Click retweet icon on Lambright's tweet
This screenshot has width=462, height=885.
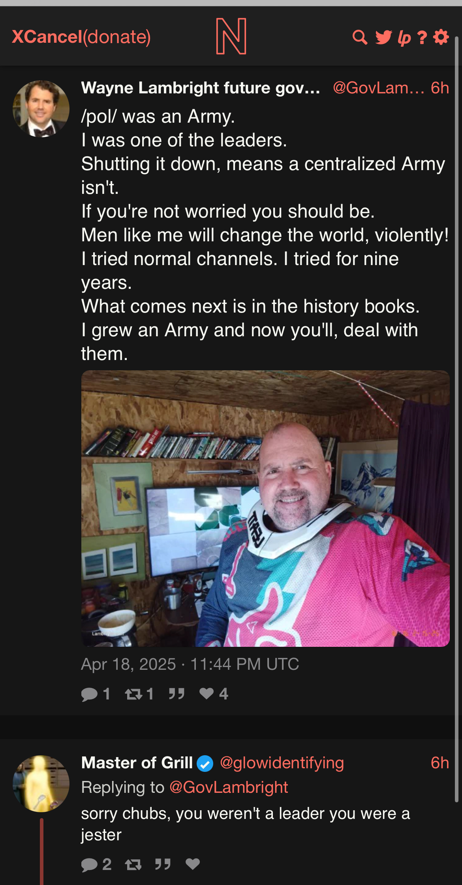[133, 694]
